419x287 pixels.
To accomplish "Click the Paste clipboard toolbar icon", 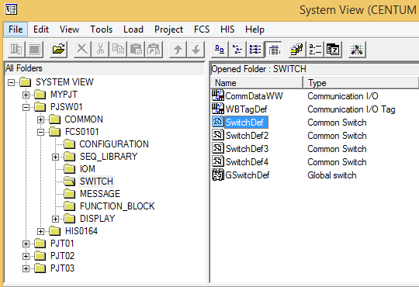I will (x=136, y=50).
